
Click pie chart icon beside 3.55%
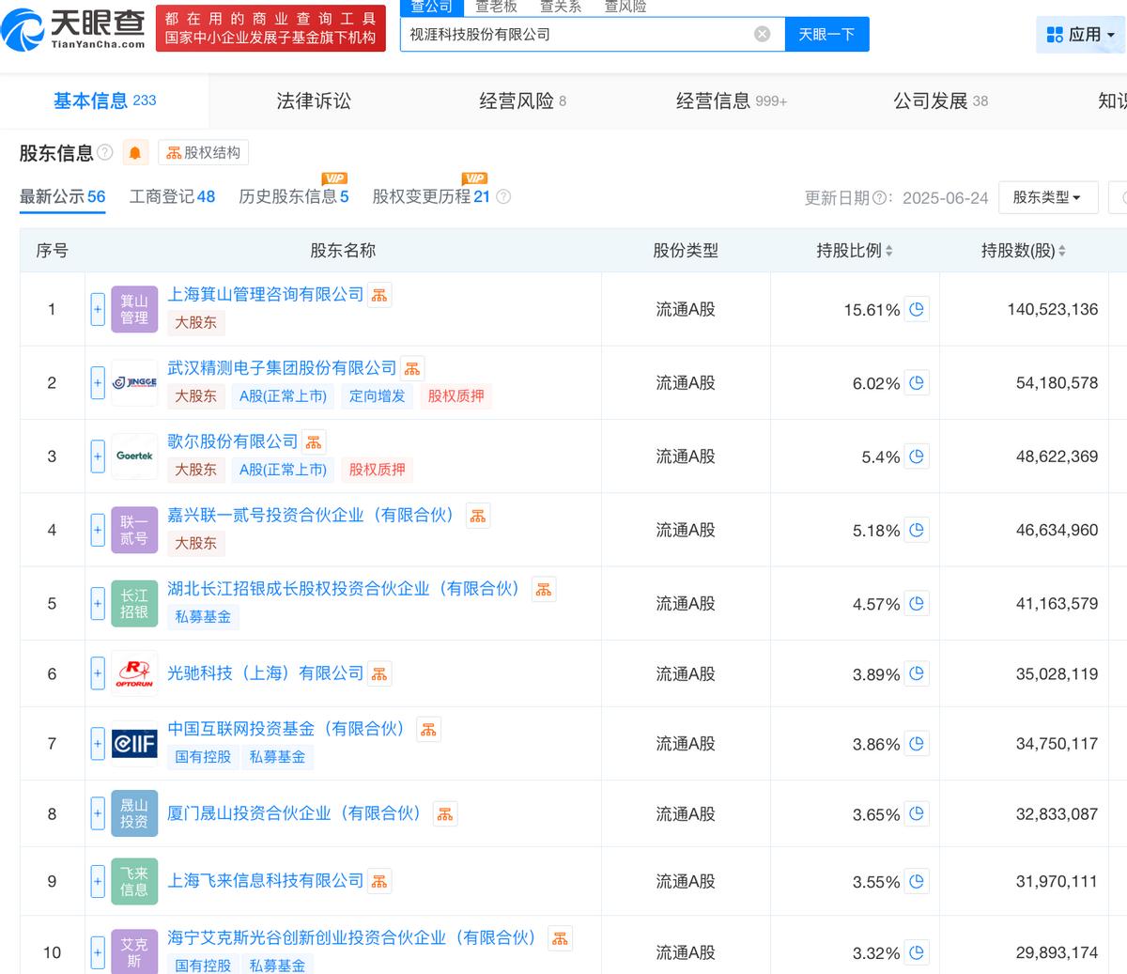click(x=918, y=881)
